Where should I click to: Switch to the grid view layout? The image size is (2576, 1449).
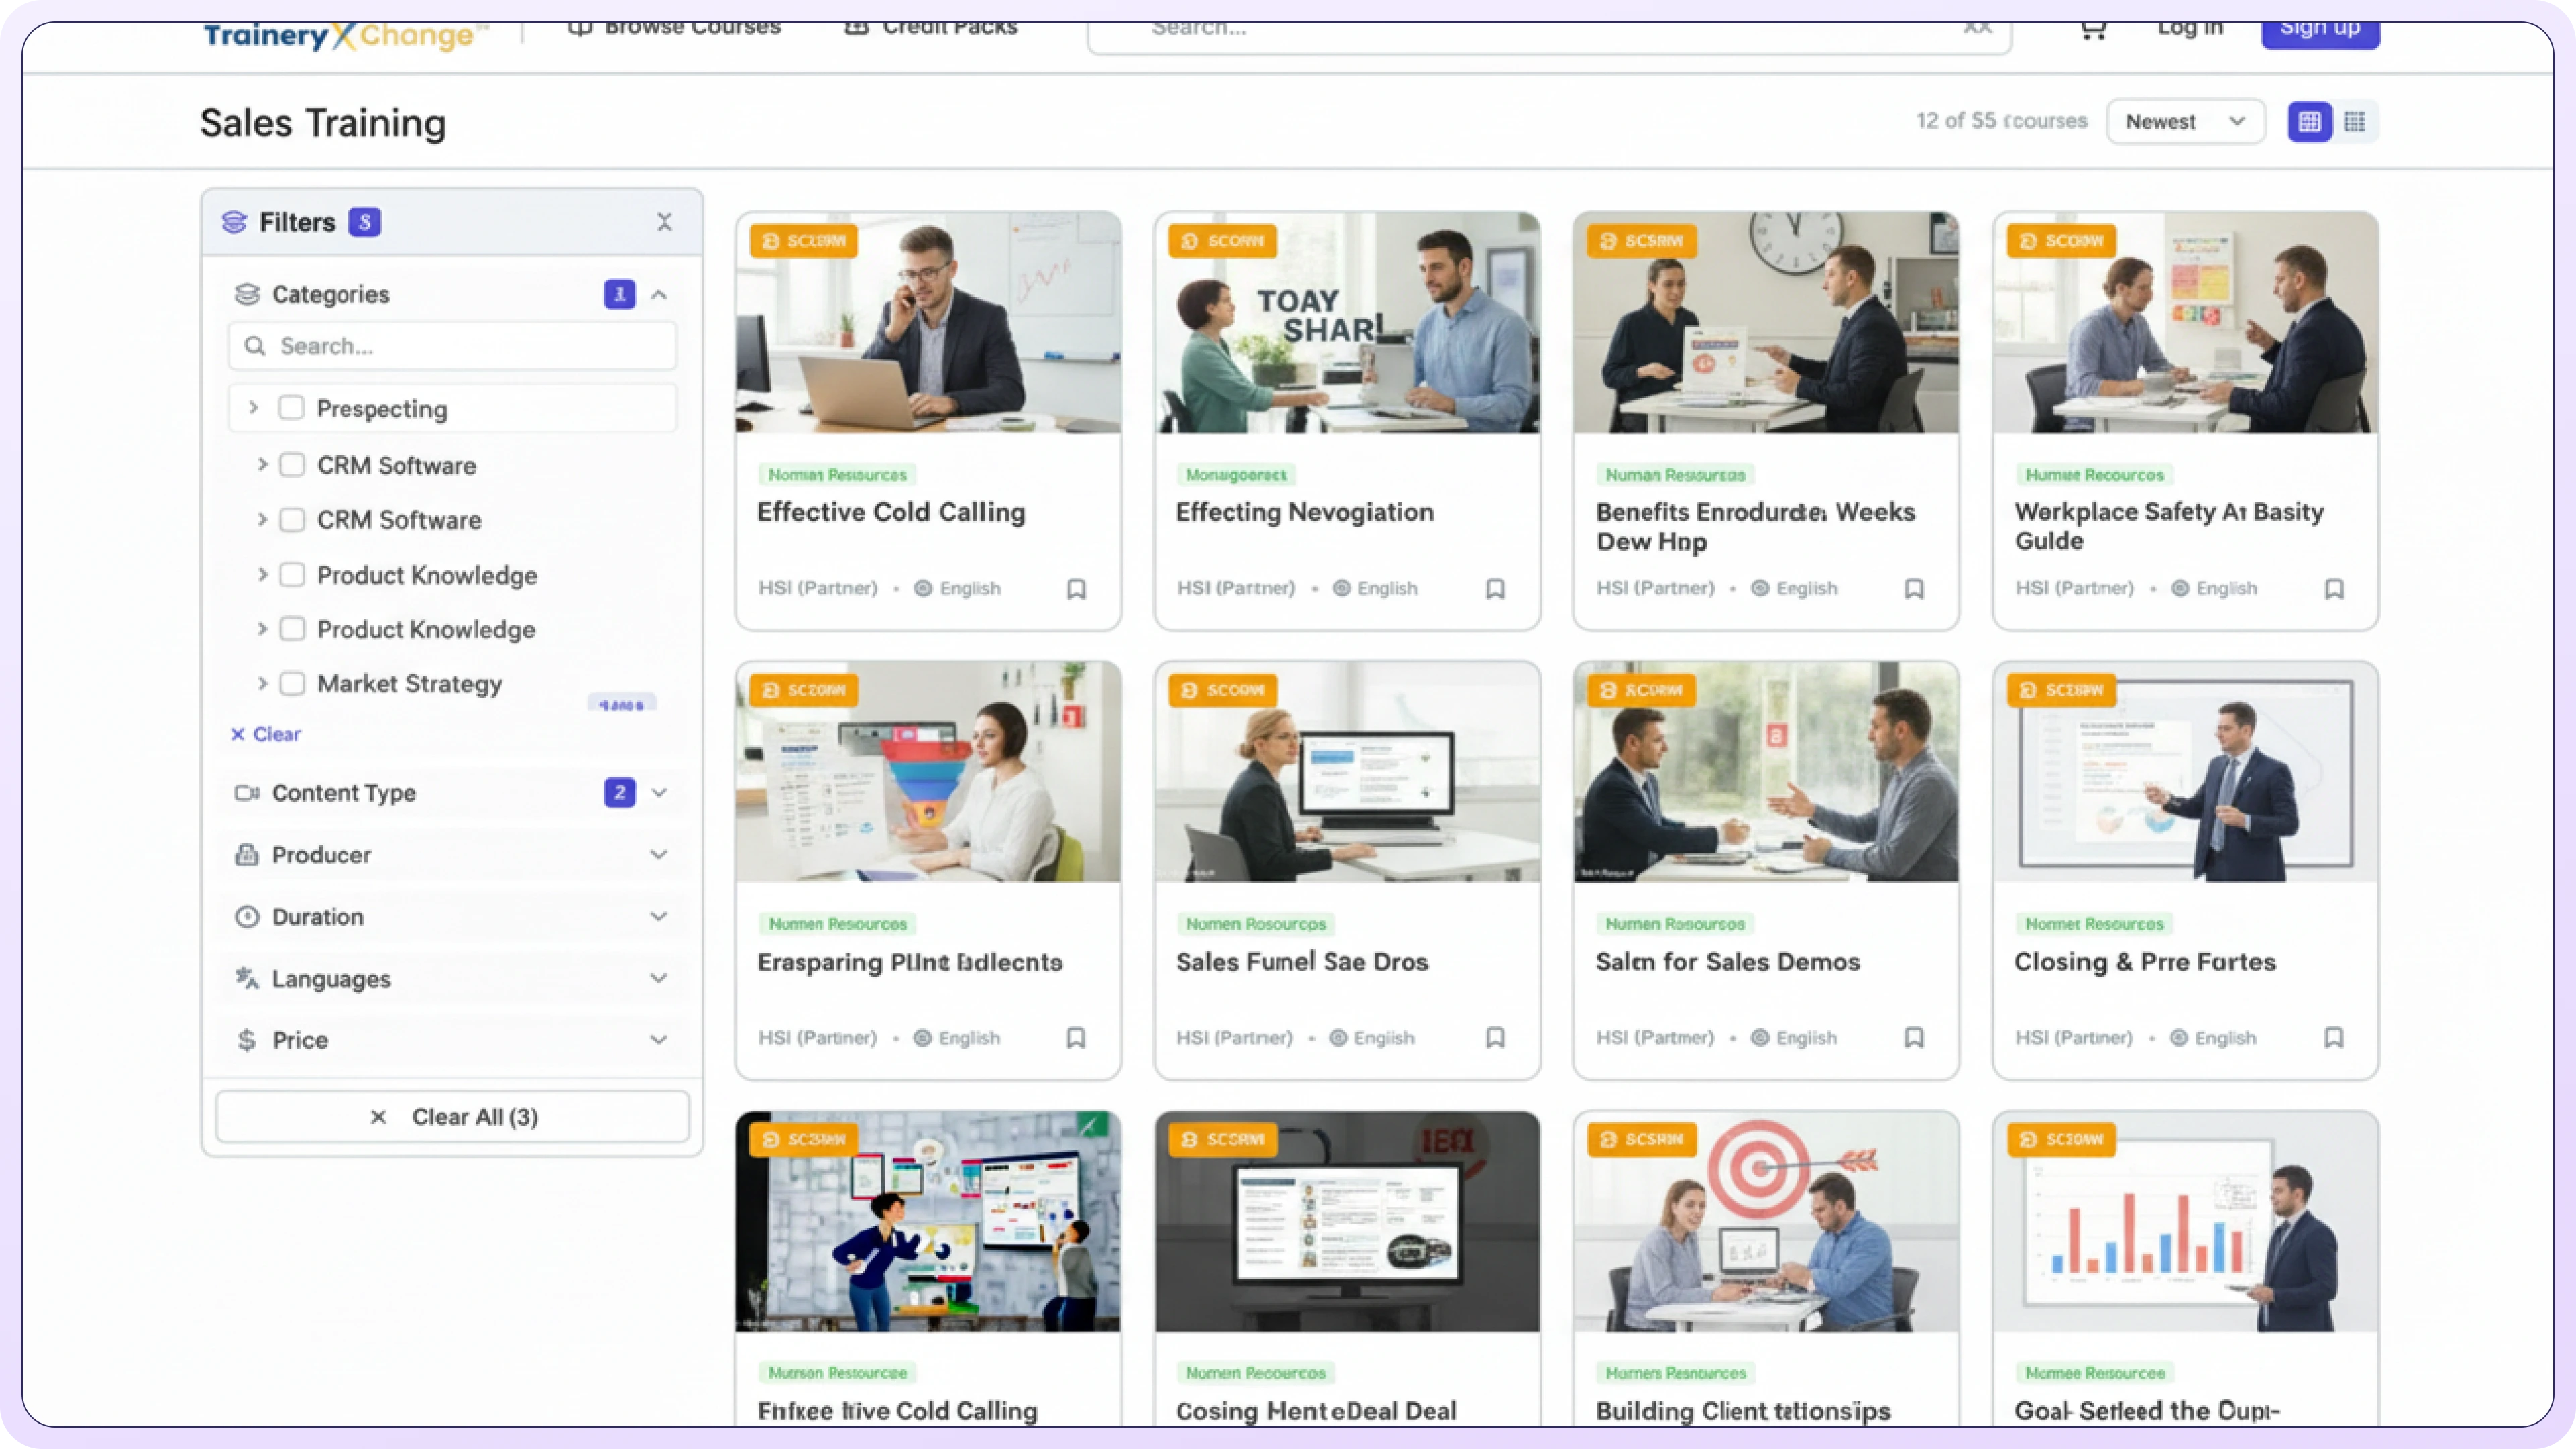coord(2310,121)
